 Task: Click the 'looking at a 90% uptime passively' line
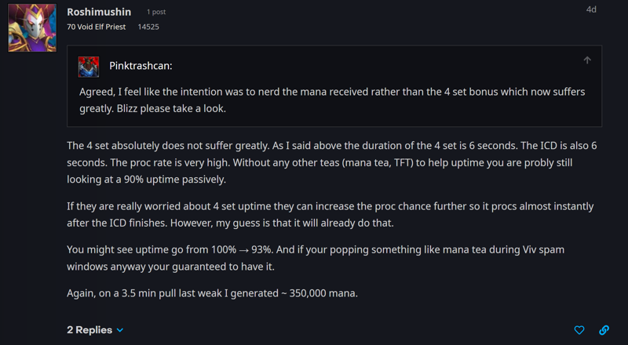[146, 180]
